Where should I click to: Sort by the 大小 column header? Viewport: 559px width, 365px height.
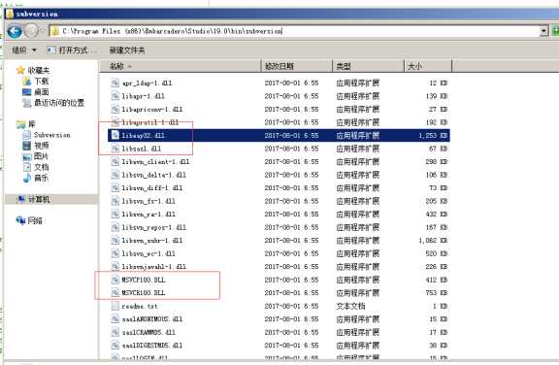click(428, 66)
